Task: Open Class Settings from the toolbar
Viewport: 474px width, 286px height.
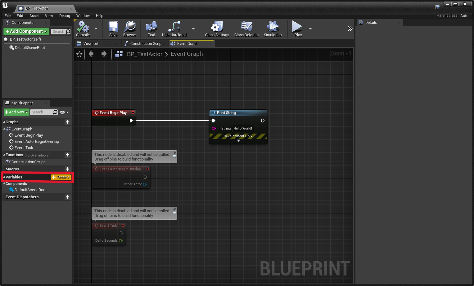Action: tap(217, 29)
